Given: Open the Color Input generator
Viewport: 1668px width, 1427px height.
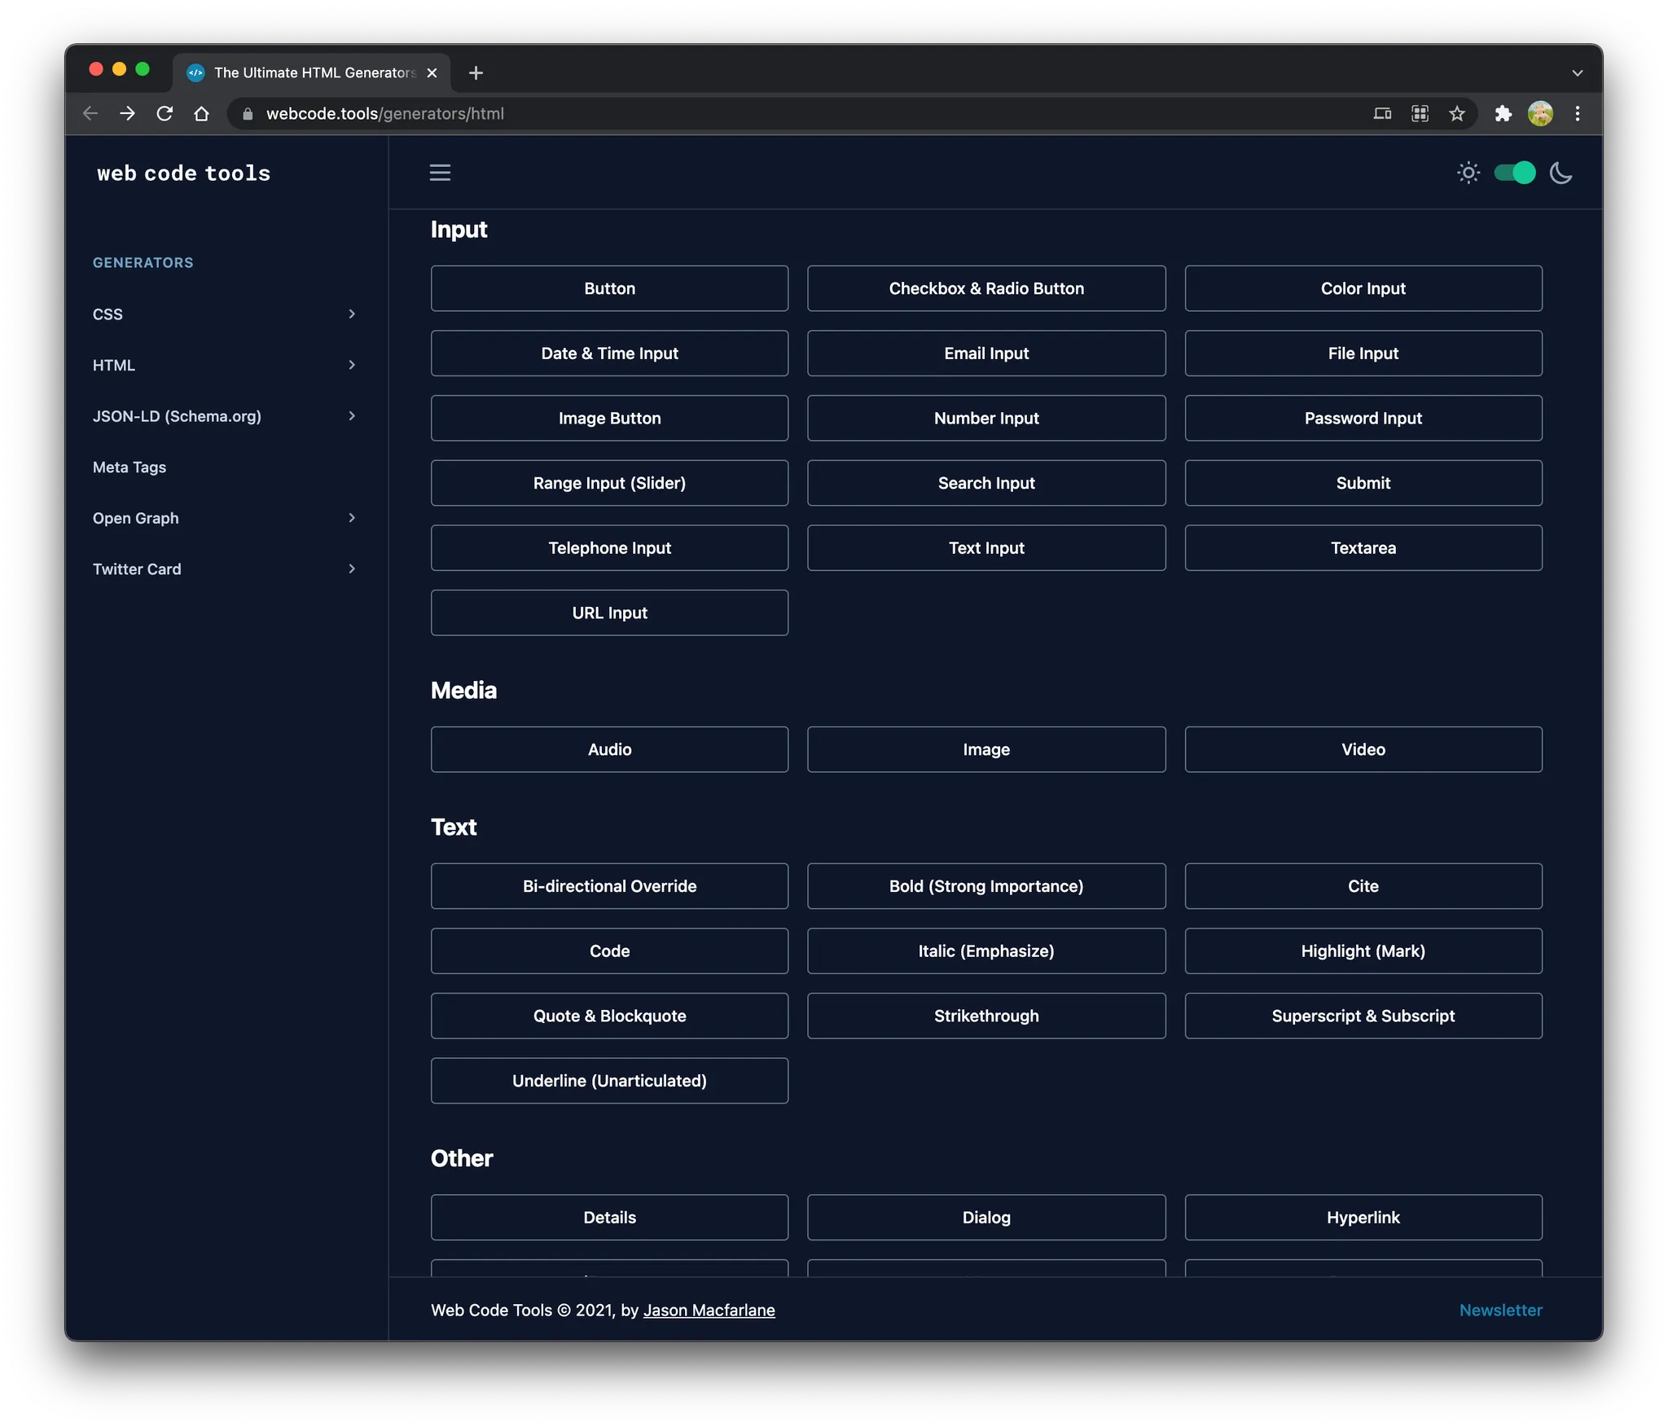Looking at the screenshot, I should (x=1363, y=288).
